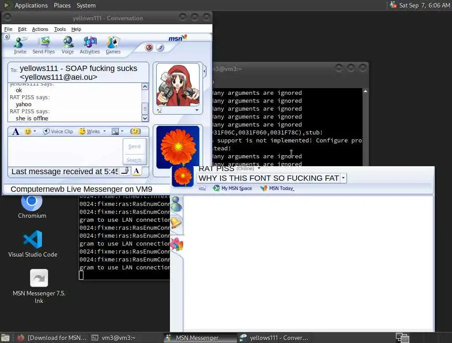Open the RAT PISS status dropdown arrow
This screenshot has width=452, height=343.
coord(259,168)
